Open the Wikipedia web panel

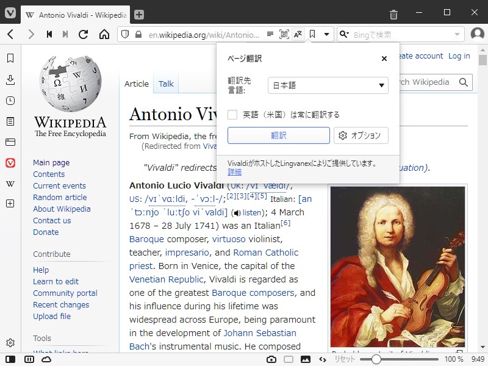(x=10, y=184)
